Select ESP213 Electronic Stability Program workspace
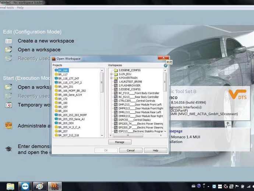The image size is (254, 191). [141, 131]
